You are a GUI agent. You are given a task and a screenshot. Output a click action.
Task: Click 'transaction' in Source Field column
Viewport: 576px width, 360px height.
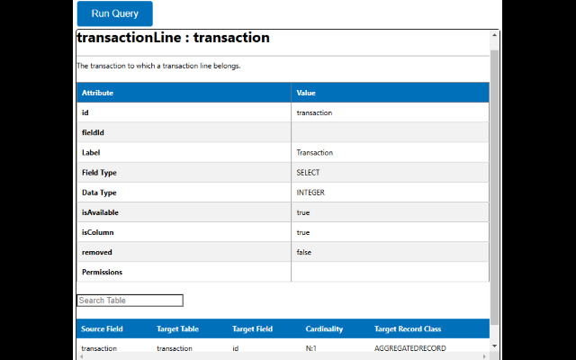tap(99, 348)
